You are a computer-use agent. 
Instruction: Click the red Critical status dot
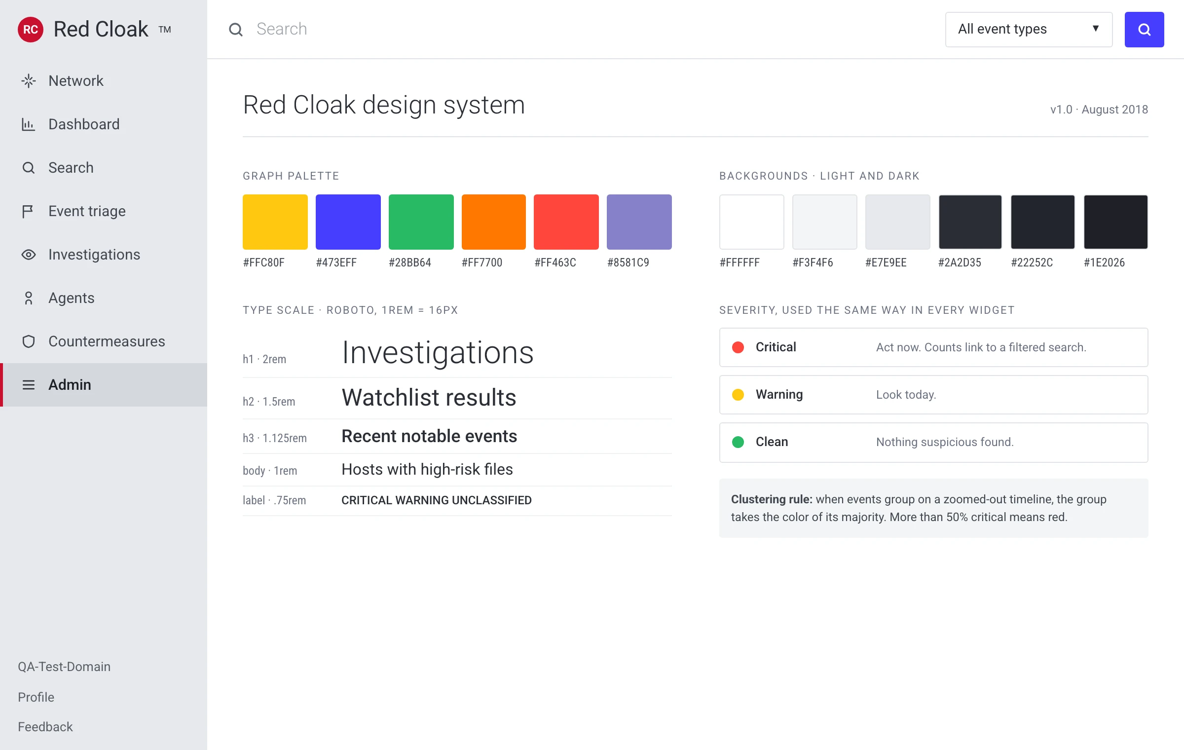tap(738, 347)
